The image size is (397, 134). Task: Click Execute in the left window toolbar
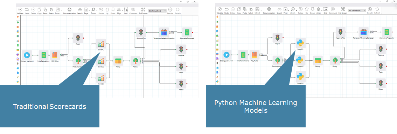pos(170,10)
